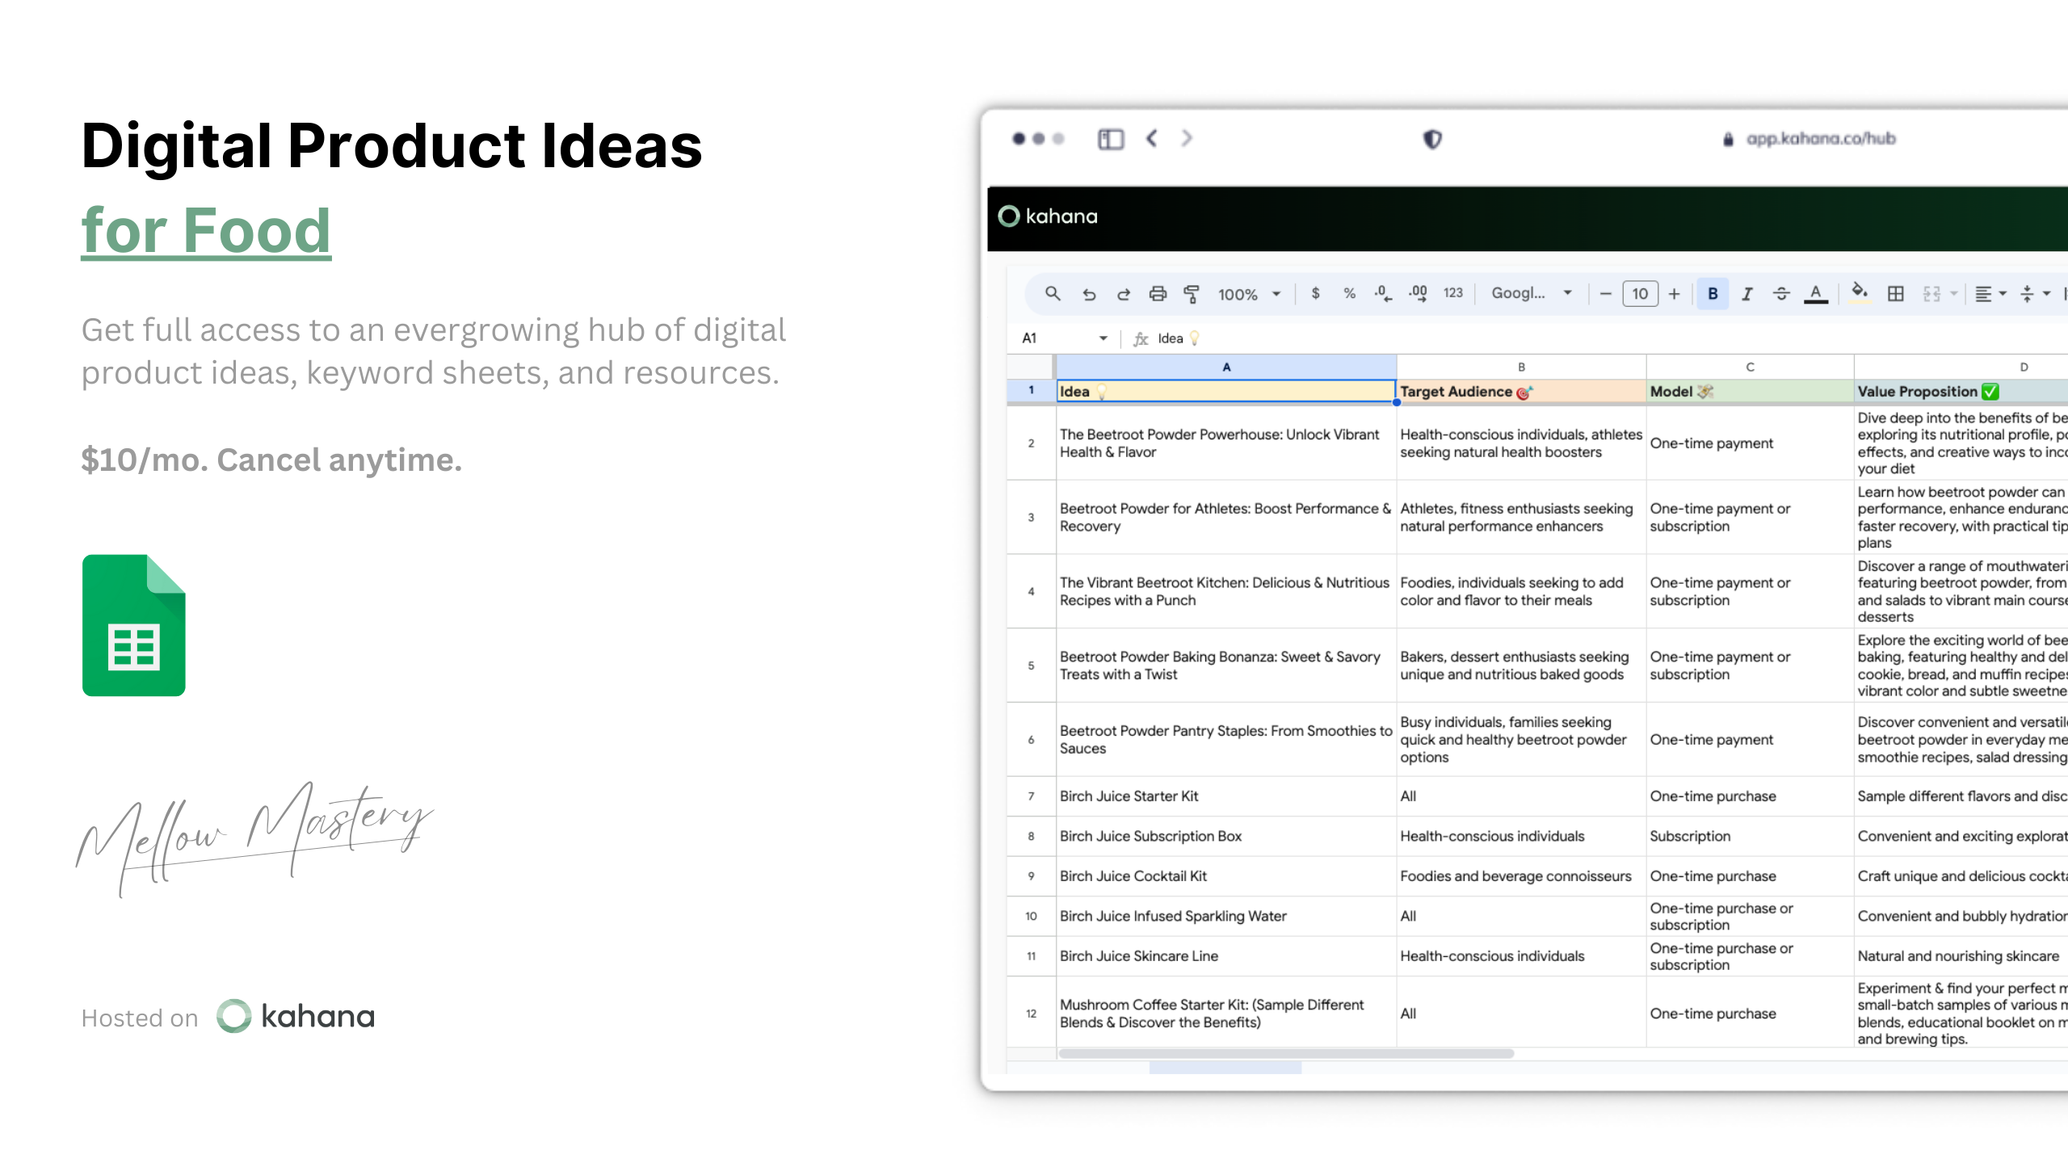
Task: Click the Target Audience header cell
Action: pyautogui.click(x=1521, y=392)
